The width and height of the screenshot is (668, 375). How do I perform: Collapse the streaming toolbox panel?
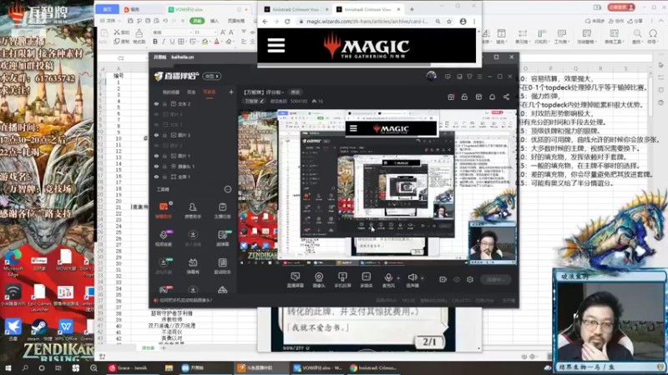pyautogui.click(x=227, y=189)
